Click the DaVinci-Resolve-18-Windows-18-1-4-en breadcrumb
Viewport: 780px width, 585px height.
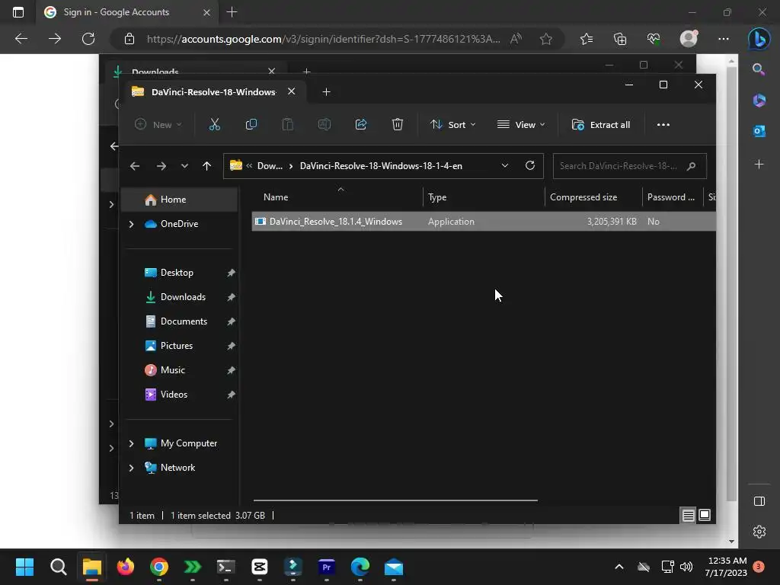[381, 166]
